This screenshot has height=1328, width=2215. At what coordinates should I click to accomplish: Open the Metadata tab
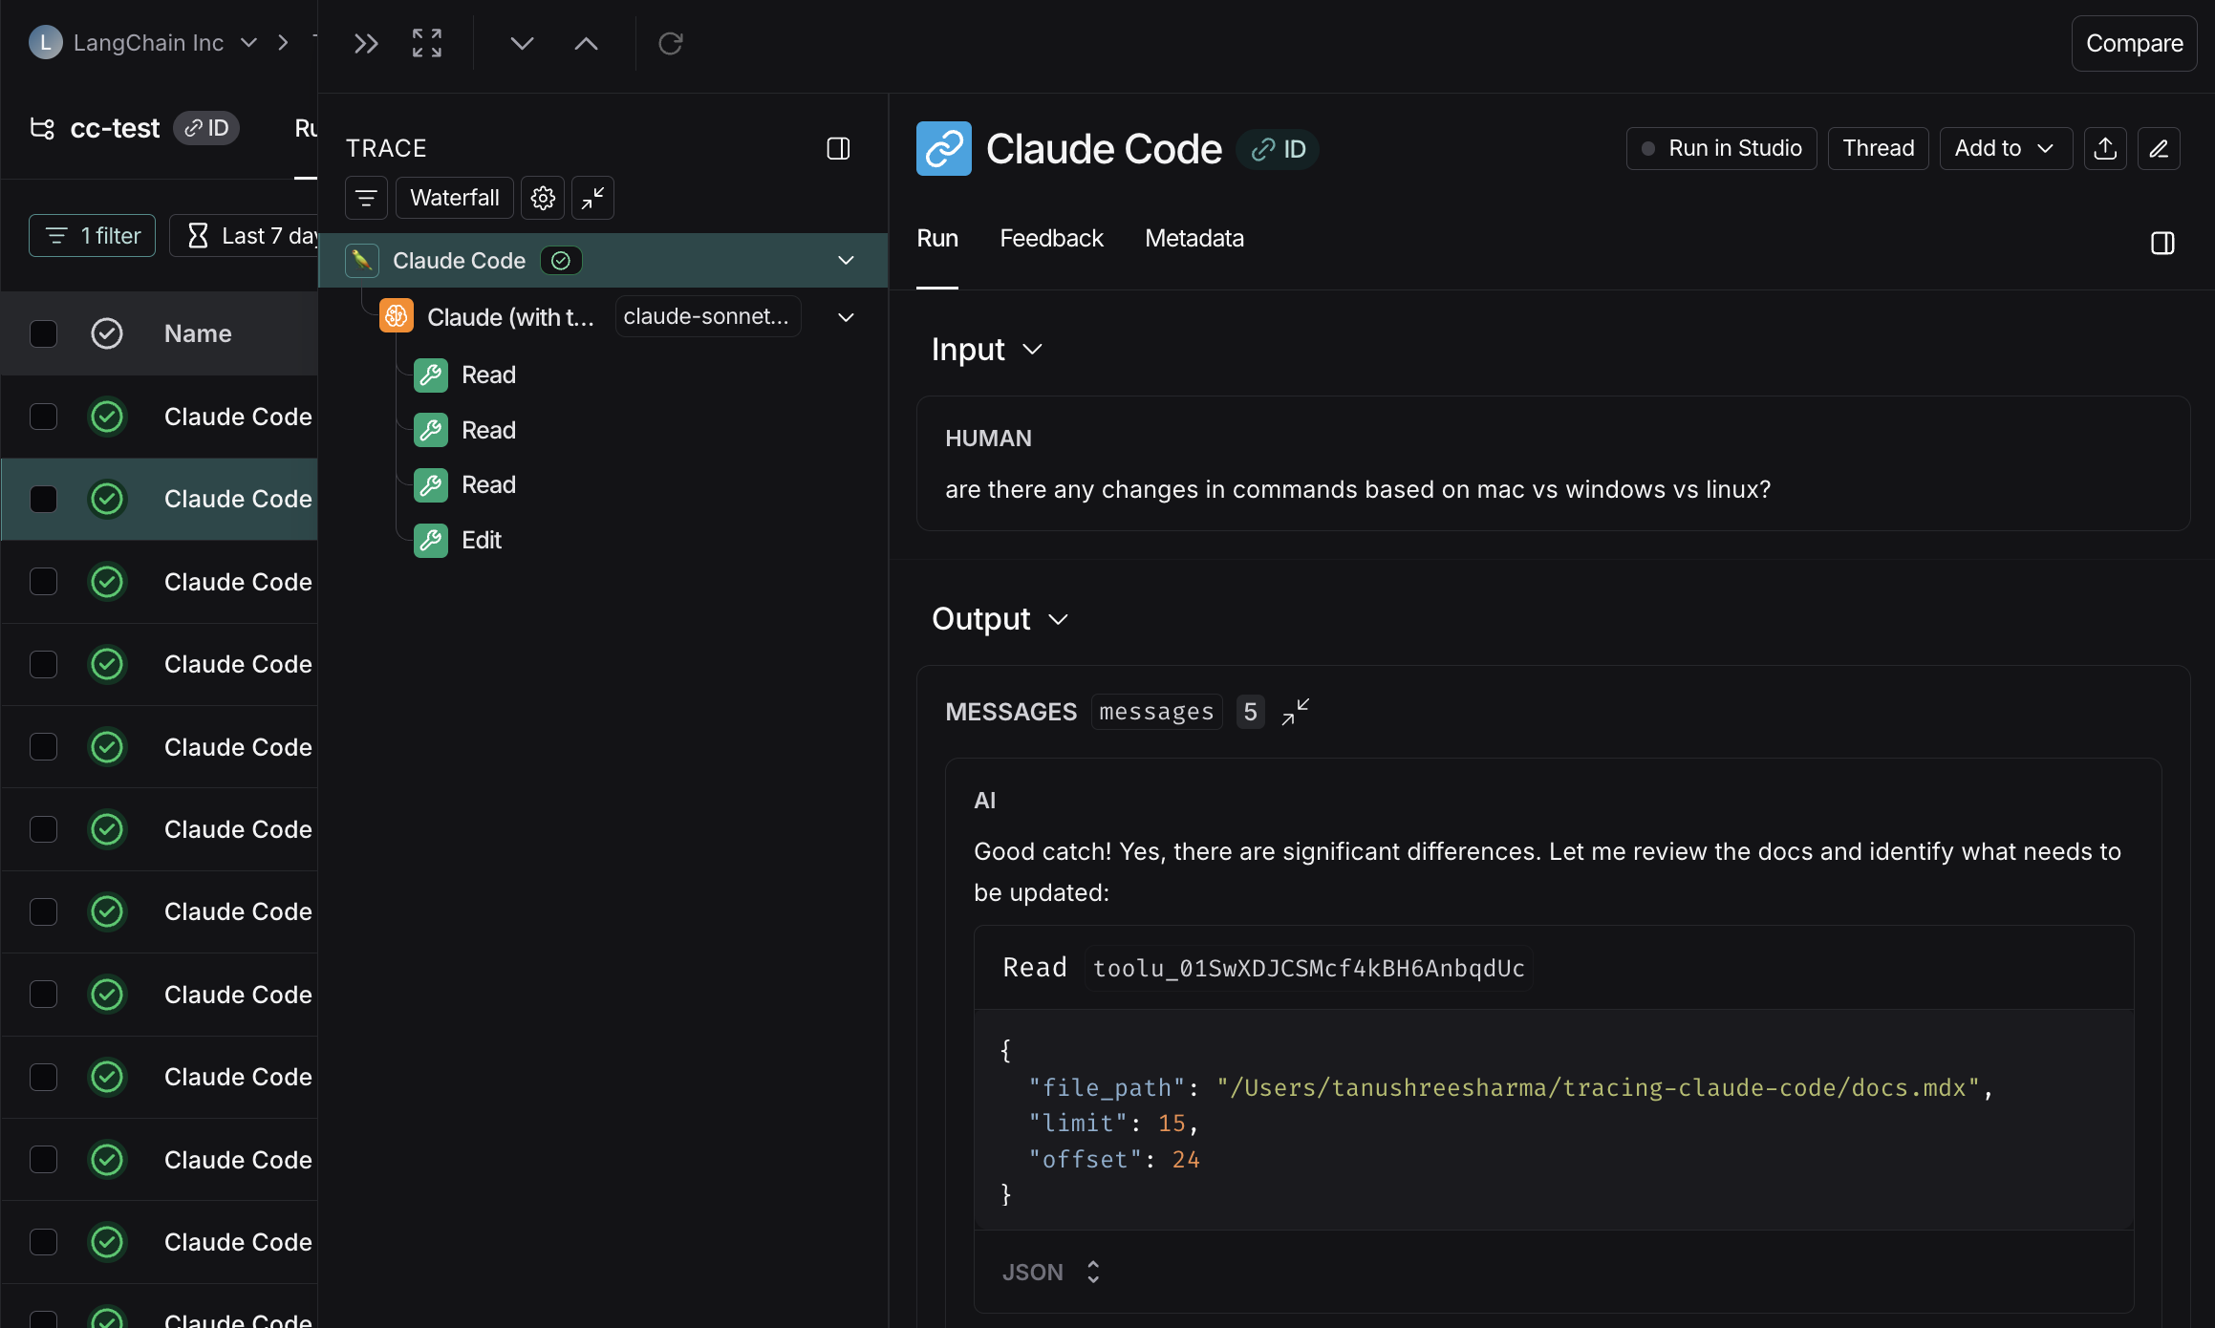click(x=1194, y=238)
